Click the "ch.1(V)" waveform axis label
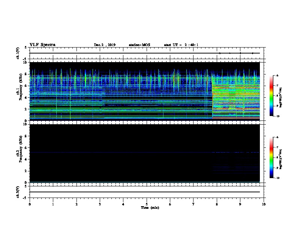 pyautogui.click(x=18, y=53)
